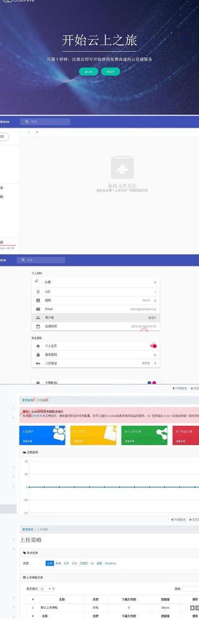Open the 每页显示 count dropdown

(45, 589)
